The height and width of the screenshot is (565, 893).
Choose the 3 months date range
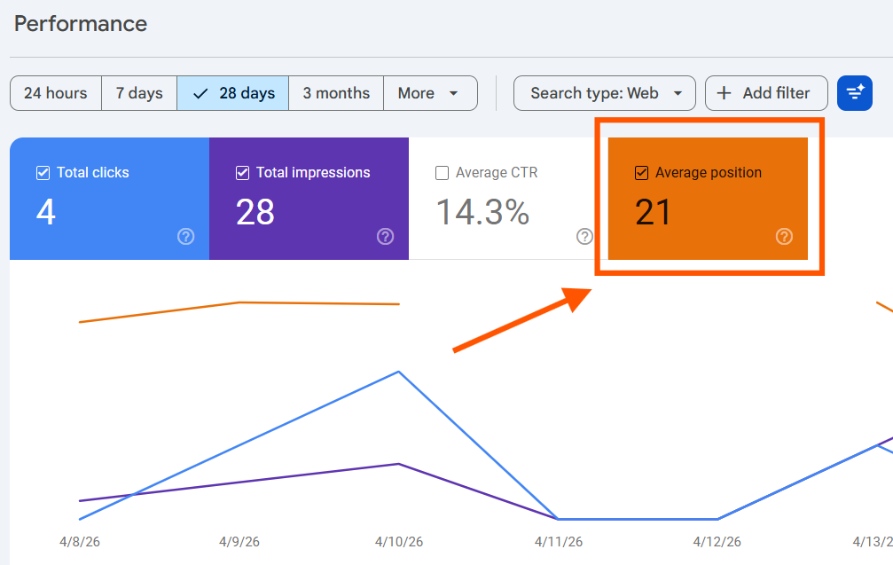tap(336, 93)
